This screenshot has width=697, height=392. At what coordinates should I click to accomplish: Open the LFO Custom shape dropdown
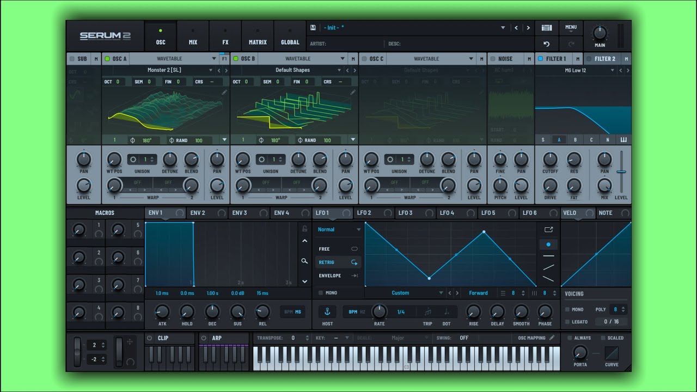405,293
